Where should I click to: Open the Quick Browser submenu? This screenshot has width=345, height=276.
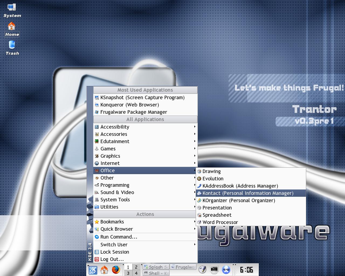pyautogui.click(x=145, y=229)
